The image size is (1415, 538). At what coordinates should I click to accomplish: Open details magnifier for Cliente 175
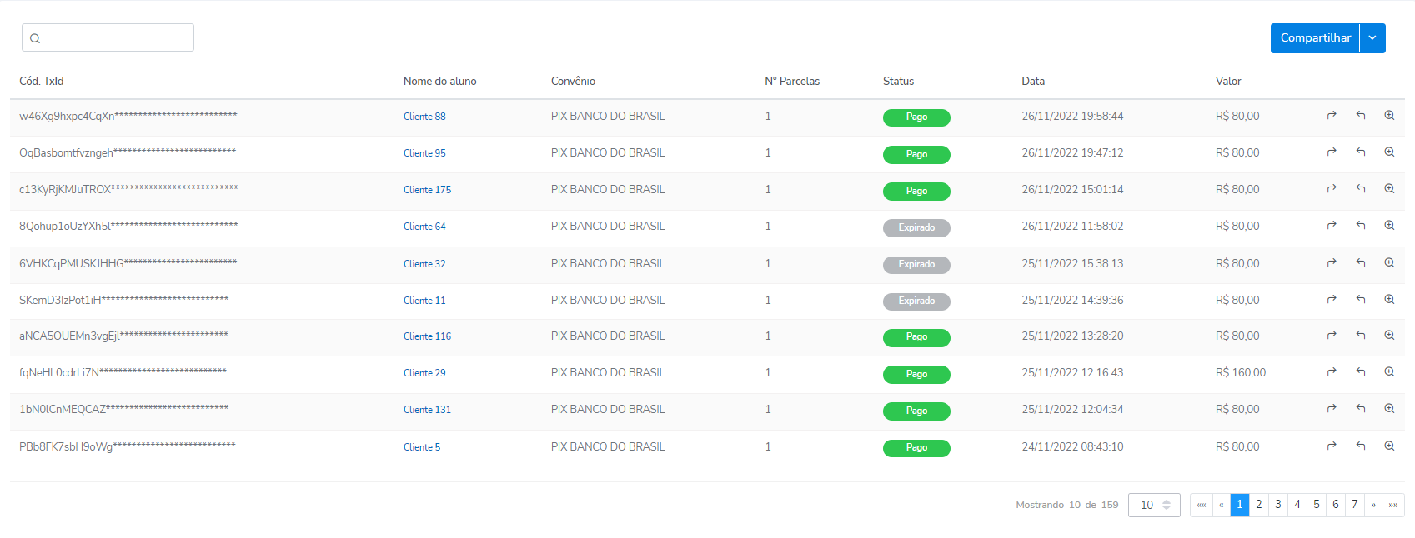point(1389,189)
